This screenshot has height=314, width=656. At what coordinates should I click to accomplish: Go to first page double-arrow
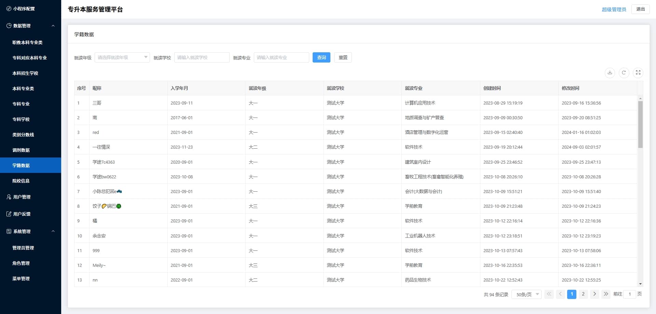pos(549,294)
